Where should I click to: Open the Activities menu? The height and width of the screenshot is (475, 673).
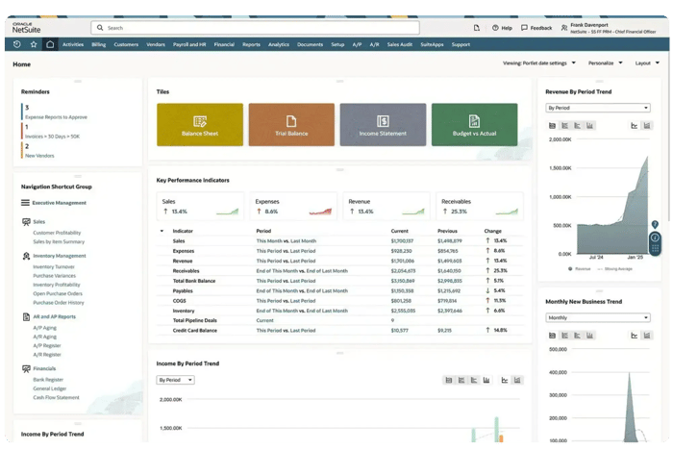click(73, 44)
